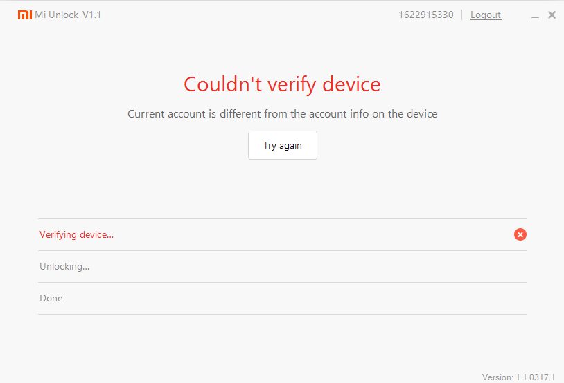Image resolution: width=564 pixels, height=383 pixels.
Task: Click the account ID 1622915330
Action: click(x=426, y=15)
